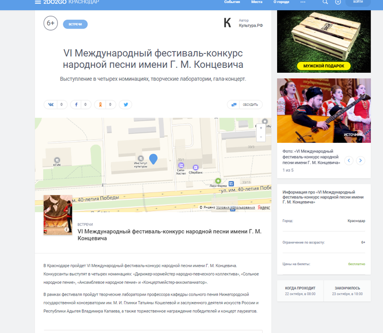Zoom in on the map
Viewport: 383px width, 333px height.
pos(261,128)
